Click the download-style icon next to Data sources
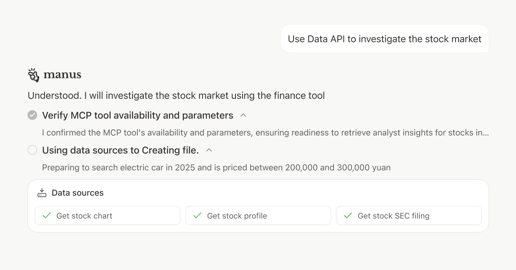 pos(42,192)
